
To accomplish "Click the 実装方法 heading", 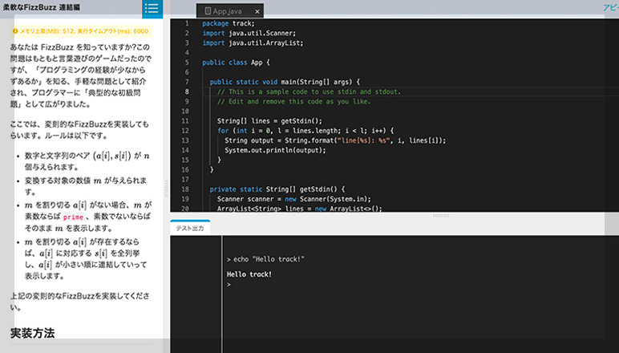I will coord(32,332).
